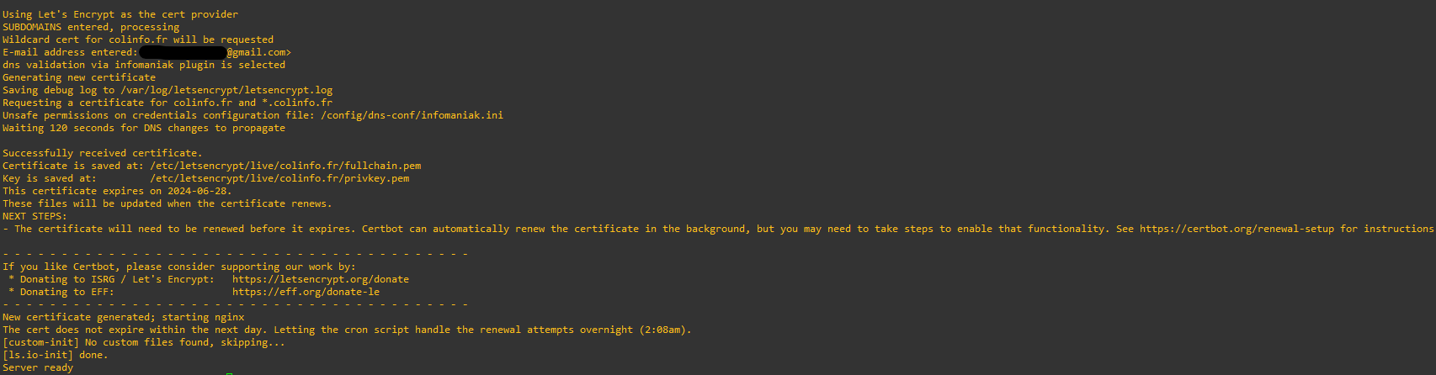Viewport: 1436px width, 375px height.
Task: Click the fullchain.pem certificate path
Action: click(285, 166)
